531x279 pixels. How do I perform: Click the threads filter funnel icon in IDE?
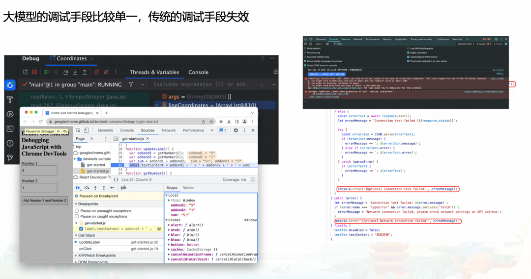pos(131,84)
